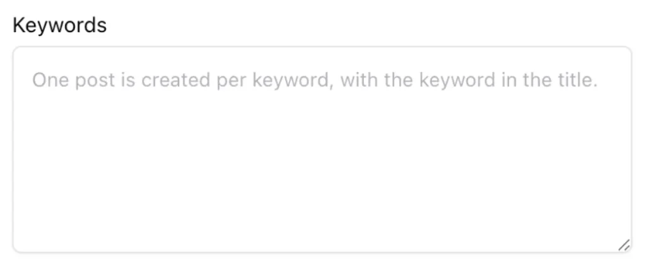Place cursor in the empty Keywords box
The width and height of the screenshot is (646, 279).
click(322, 149)
